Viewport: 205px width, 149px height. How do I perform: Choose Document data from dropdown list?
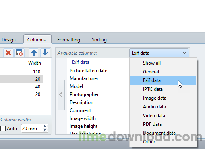coord(163,133)
